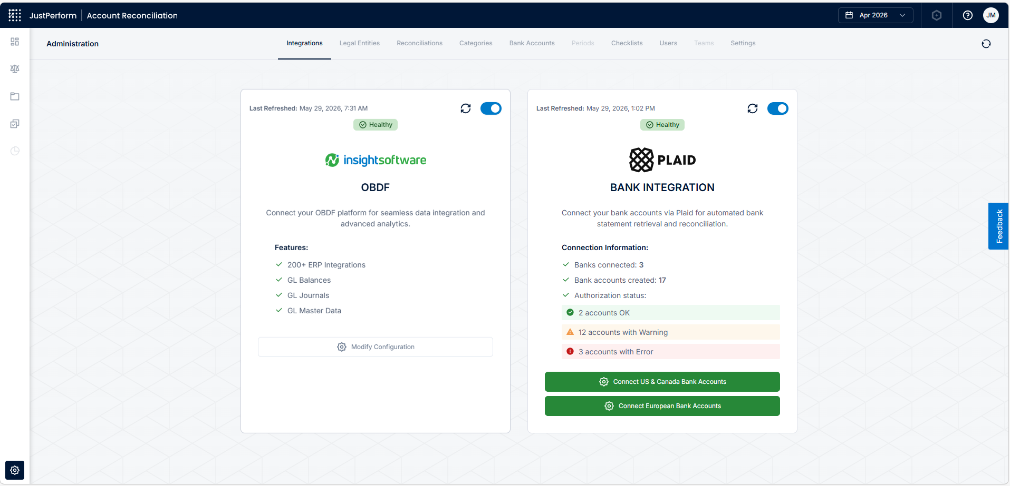This screenshot has height=486, width=1010.
Task: Open the checklist tasks sidebar icon
Action: click(x=15, y=124)
